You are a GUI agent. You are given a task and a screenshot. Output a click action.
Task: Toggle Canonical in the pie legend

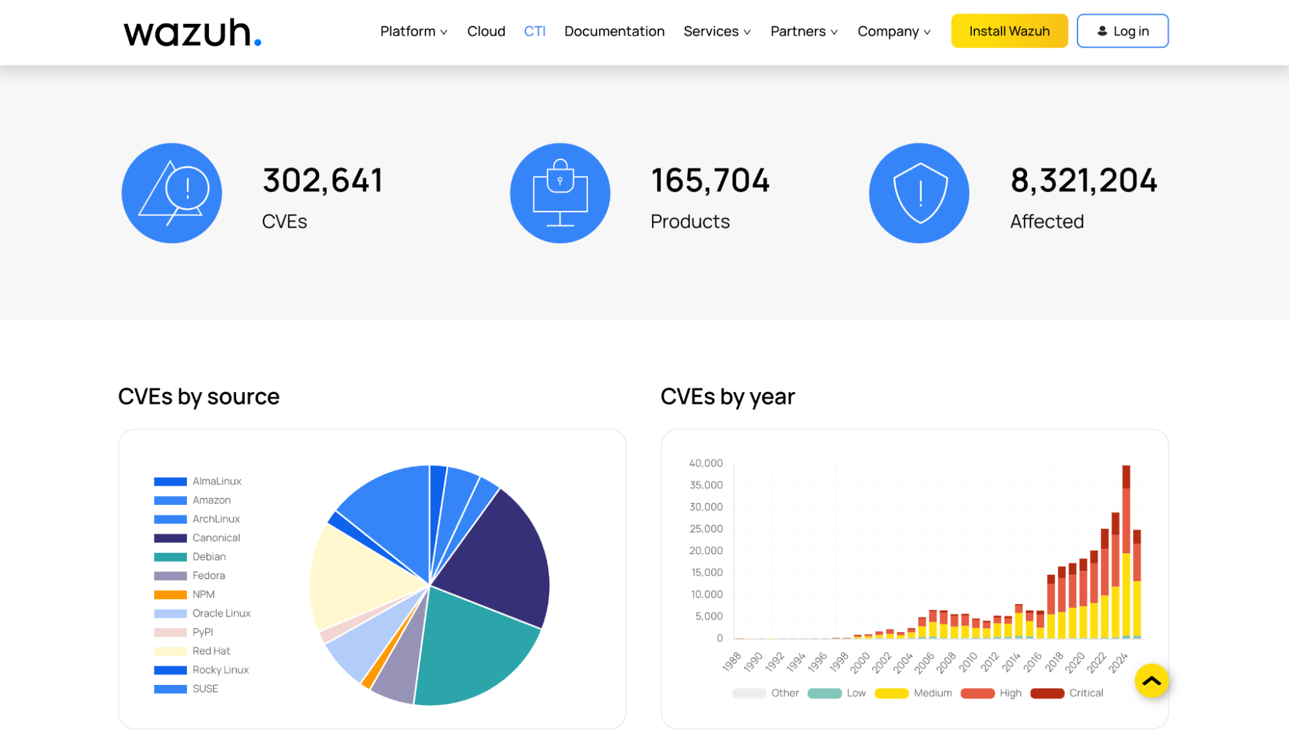[x=197, y=537]
